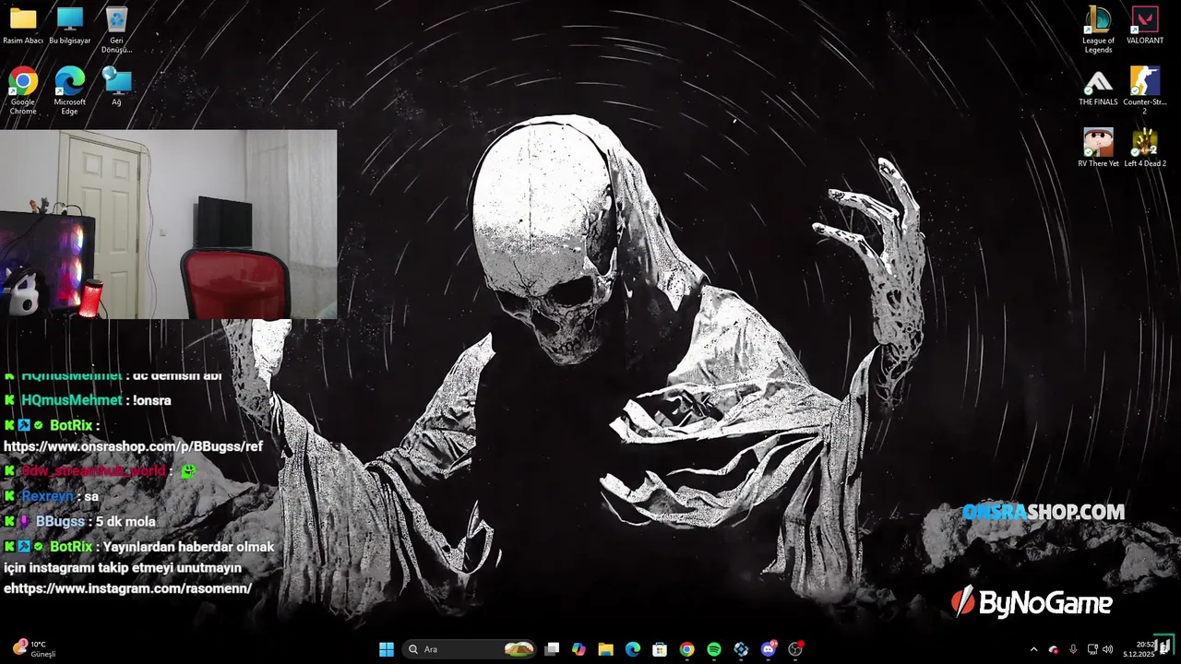
Task: Open the blue diamond app in taskbar
Action: [x=741, y=649]
